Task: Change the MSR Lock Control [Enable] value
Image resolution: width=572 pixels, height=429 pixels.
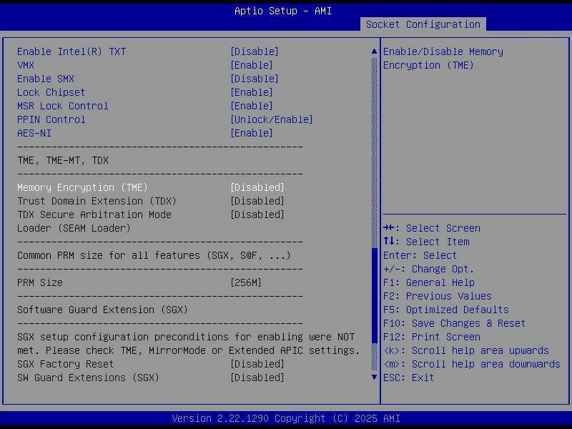Action: [252, 106]
